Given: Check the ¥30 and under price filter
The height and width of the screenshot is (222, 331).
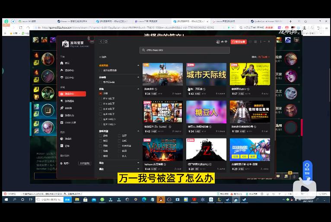Looking at the screenshot, I should [101, 103].
